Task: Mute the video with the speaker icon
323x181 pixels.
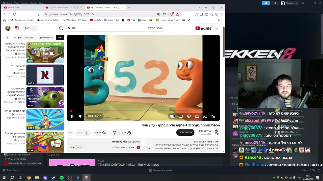Action: click(x=80, y=116)
